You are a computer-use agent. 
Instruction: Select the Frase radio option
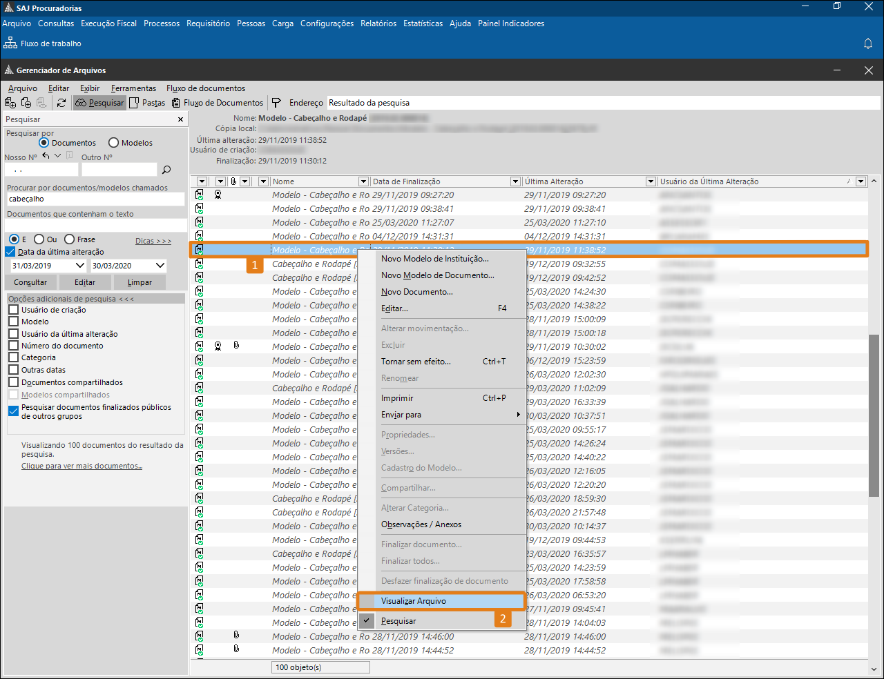(x=69, y=239)
